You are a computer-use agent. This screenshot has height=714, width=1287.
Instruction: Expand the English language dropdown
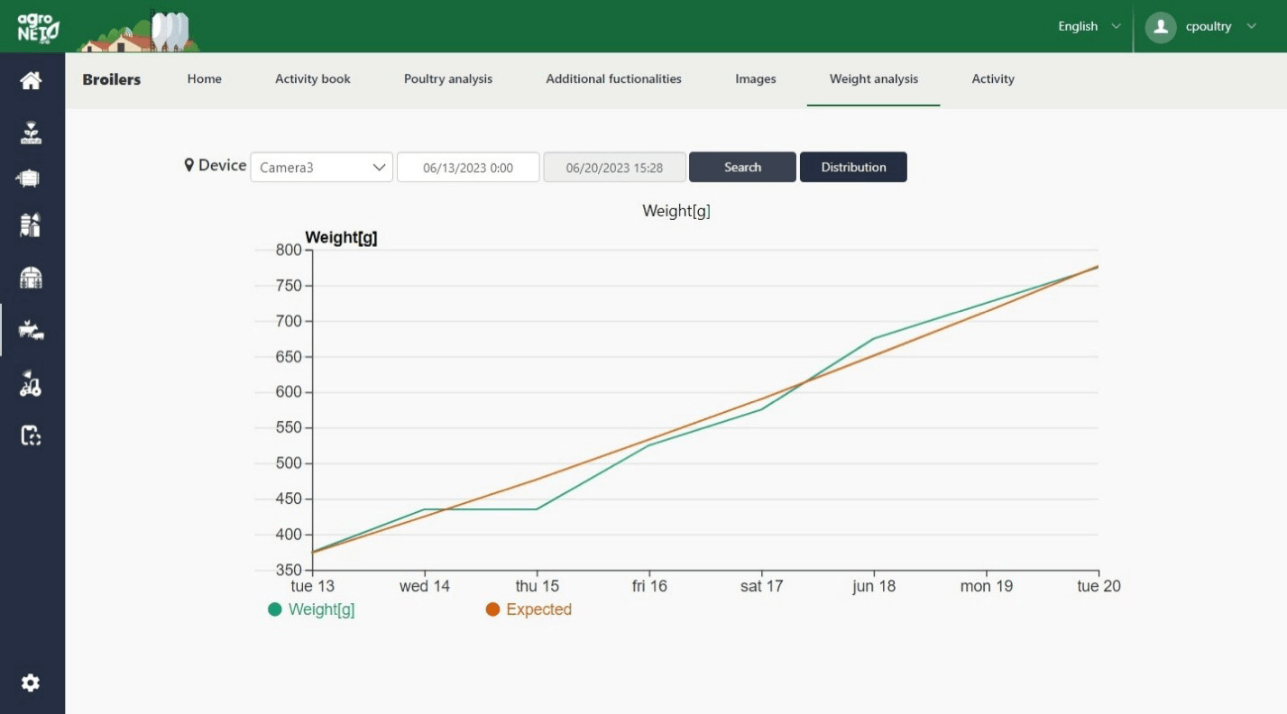point(1089,26)
